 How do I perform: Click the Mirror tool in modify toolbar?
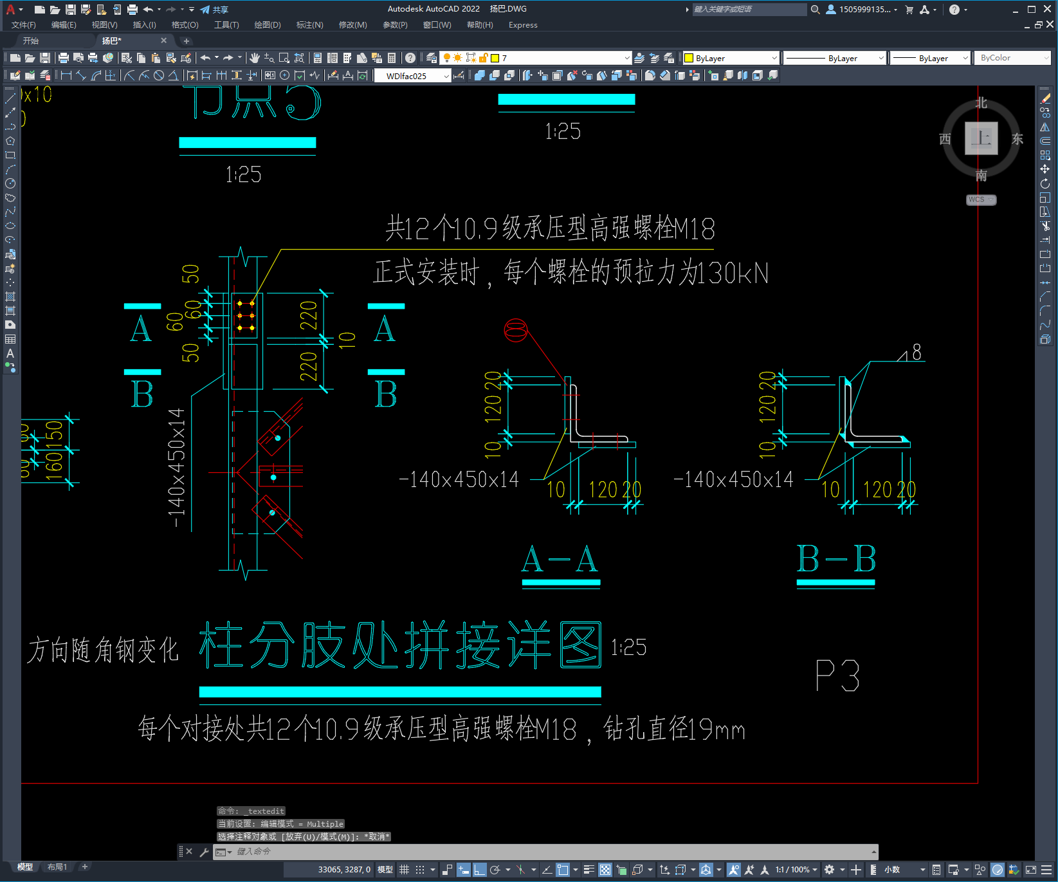pyautogui.click(x=1045, y=127)
